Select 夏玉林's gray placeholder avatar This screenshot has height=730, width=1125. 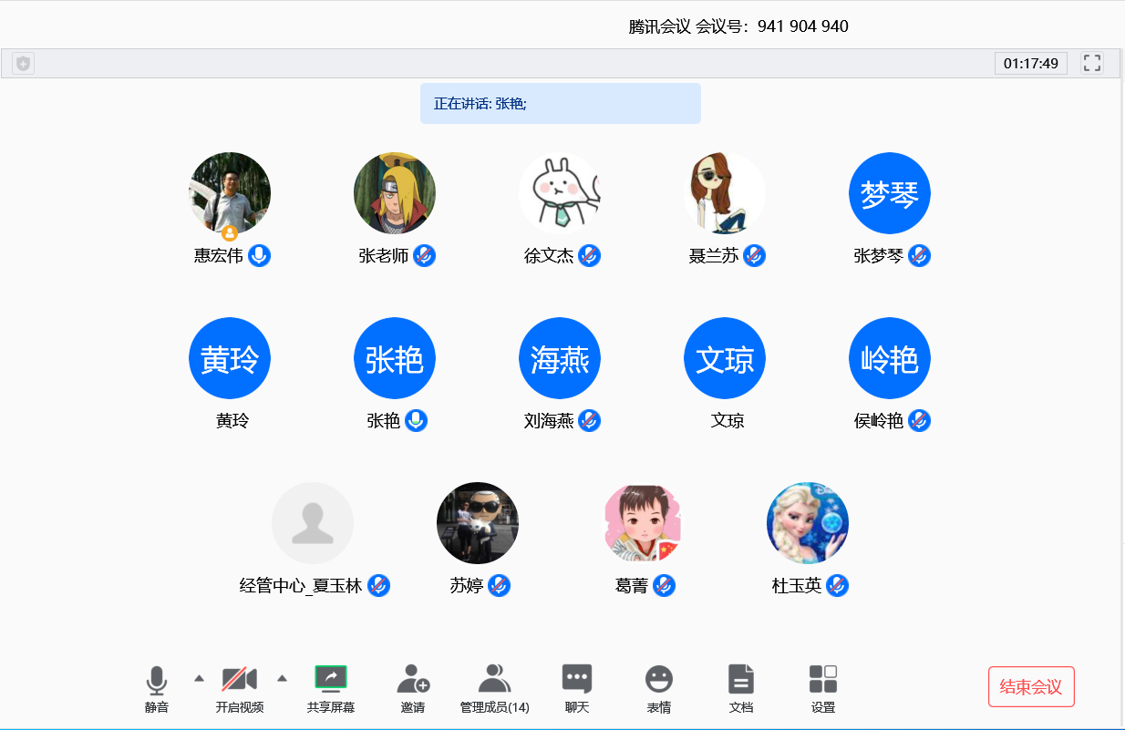313,523
